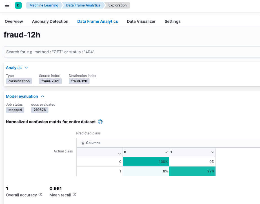Click the Mean recall info icon
The width and height of the screenshot is (260, 204).
click(74, 195)
